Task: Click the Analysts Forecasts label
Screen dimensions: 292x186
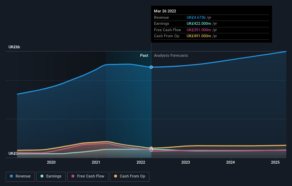Action: click(171, 55)
